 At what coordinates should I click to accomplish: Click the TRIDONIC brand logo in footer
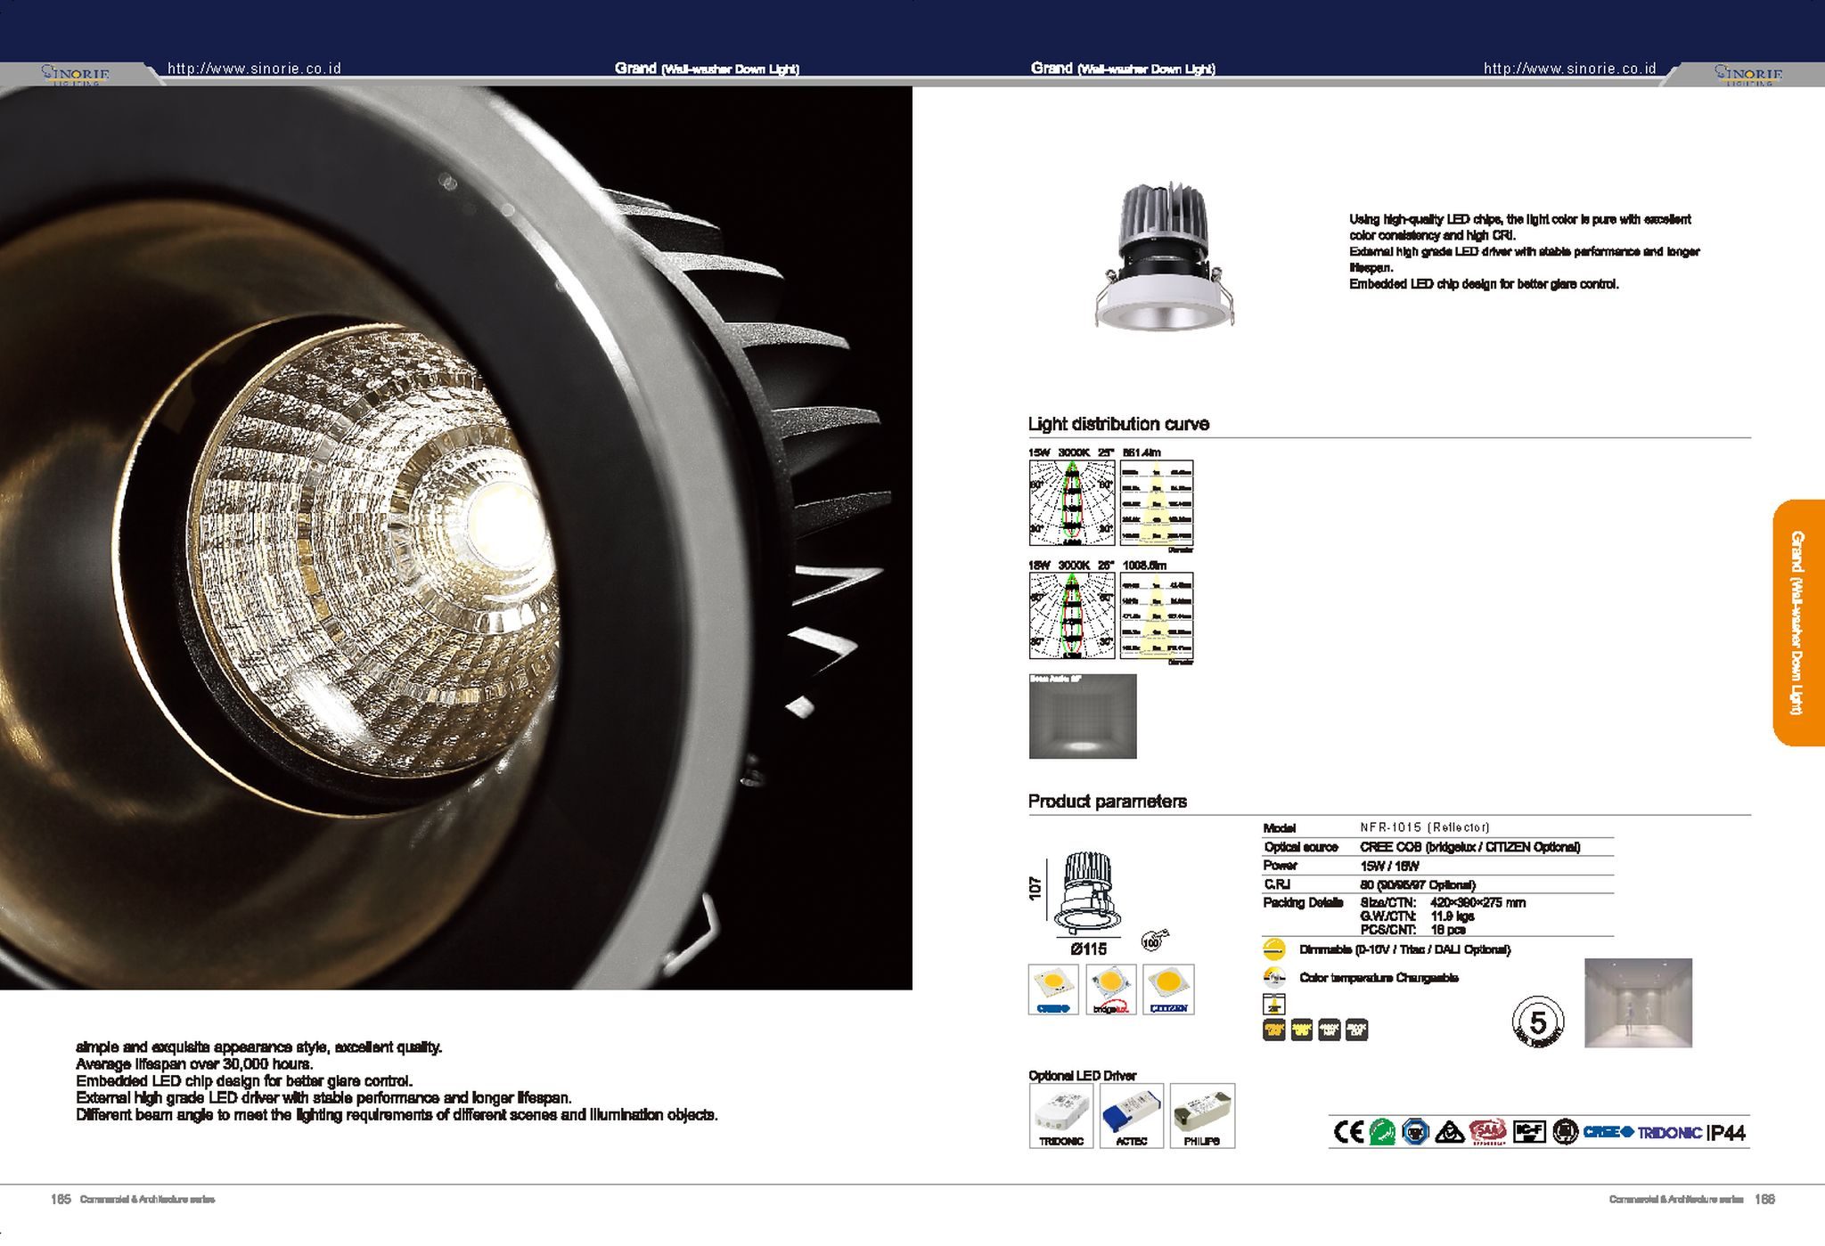point(1670,1133)
